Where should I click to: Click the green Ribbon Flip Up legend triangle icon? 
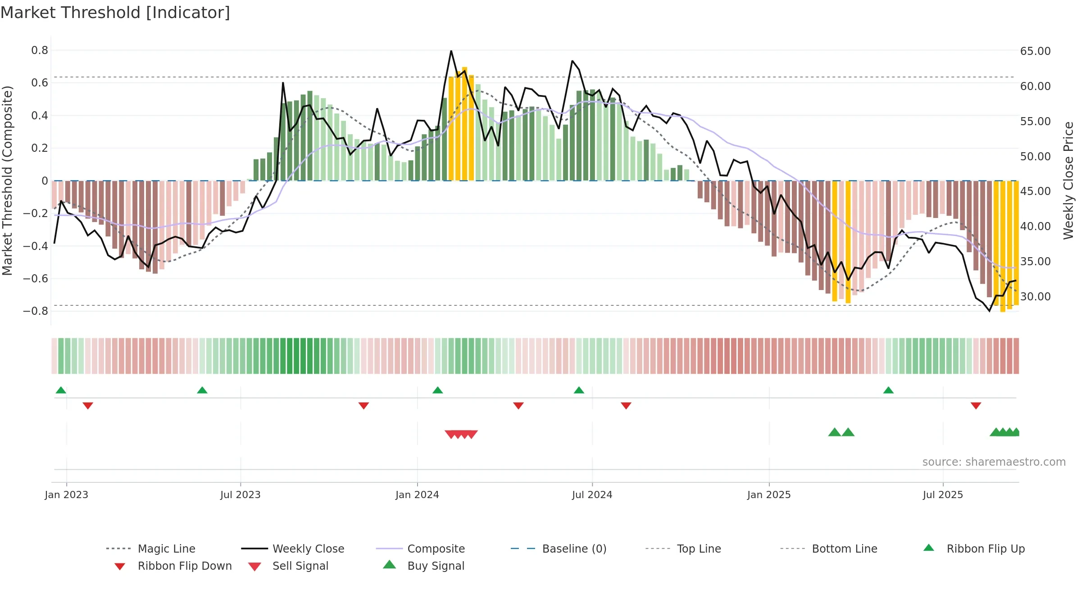click(929, 548)
